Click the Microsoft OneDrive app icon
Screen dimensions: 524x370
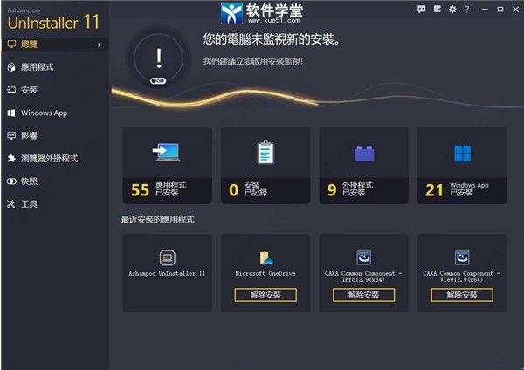tap(266, 258)
